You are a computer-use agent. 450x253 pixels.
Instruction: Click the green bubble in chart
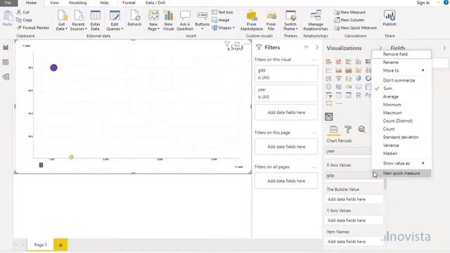[x=72, y=157]
